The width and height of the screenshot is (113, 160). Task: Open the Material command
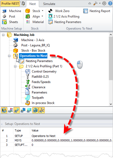point(35,22)
